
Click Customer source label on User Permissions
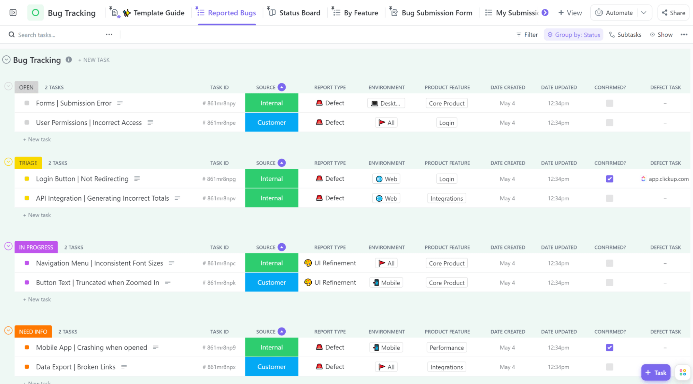click(271, 123)
